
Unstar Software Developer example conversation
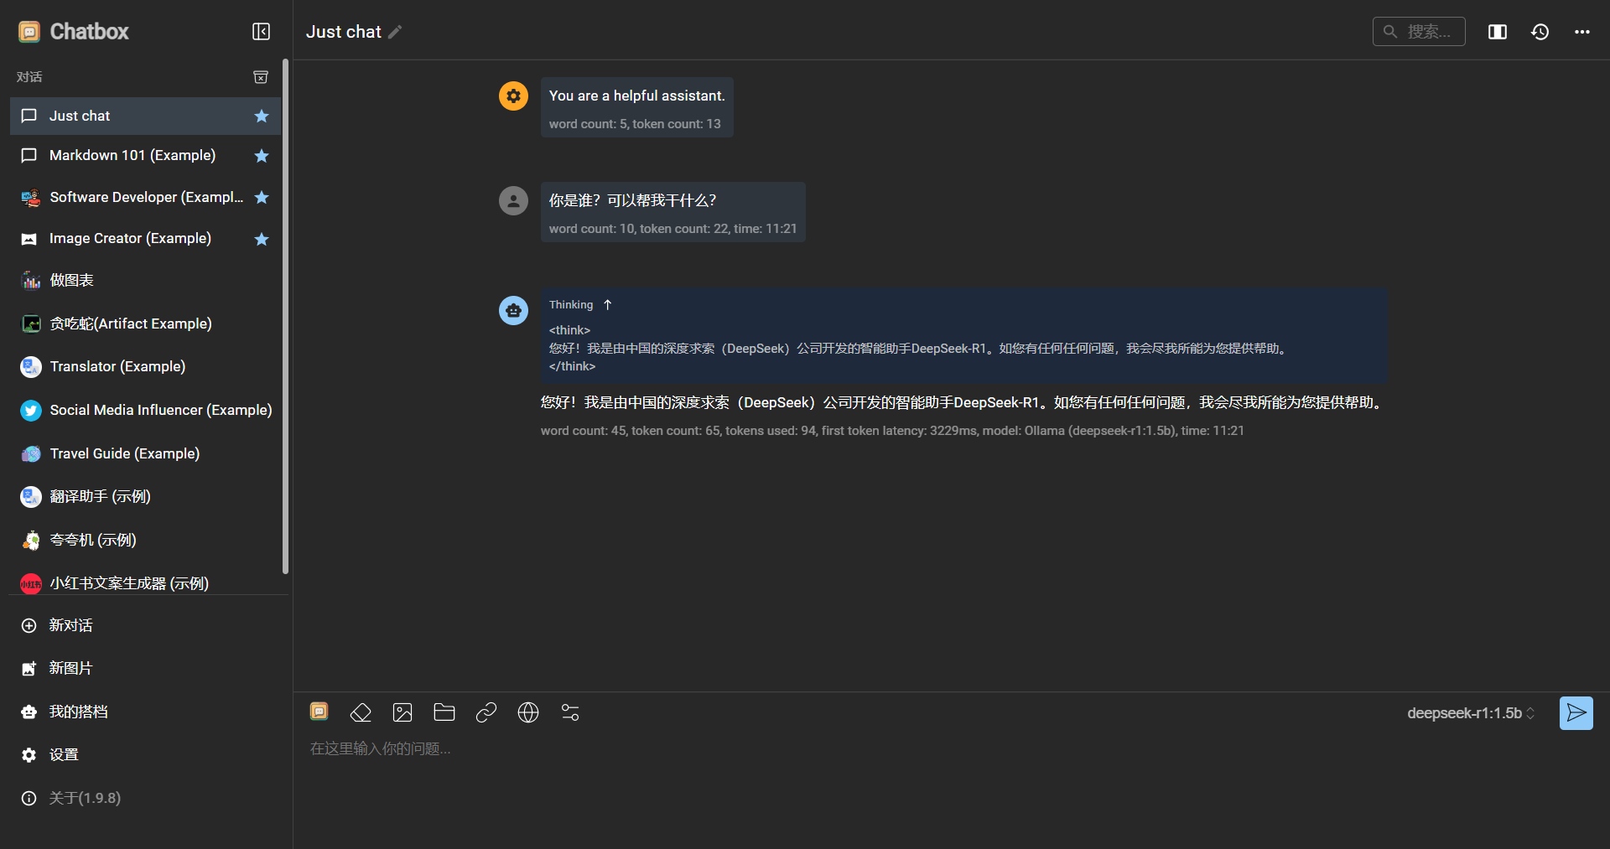262,198
